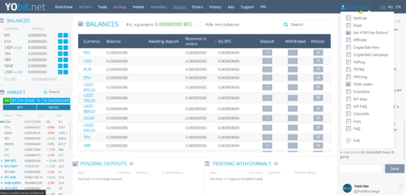Open XRP history H button in table

(x=318, y=145)
